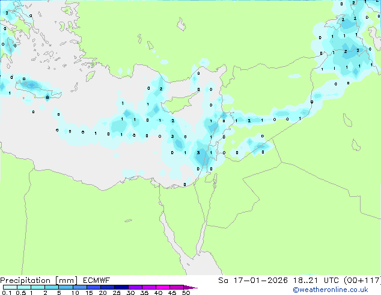Pick the 25 to 30 mm legend swatch
The image size is (381, 295).
121,287
